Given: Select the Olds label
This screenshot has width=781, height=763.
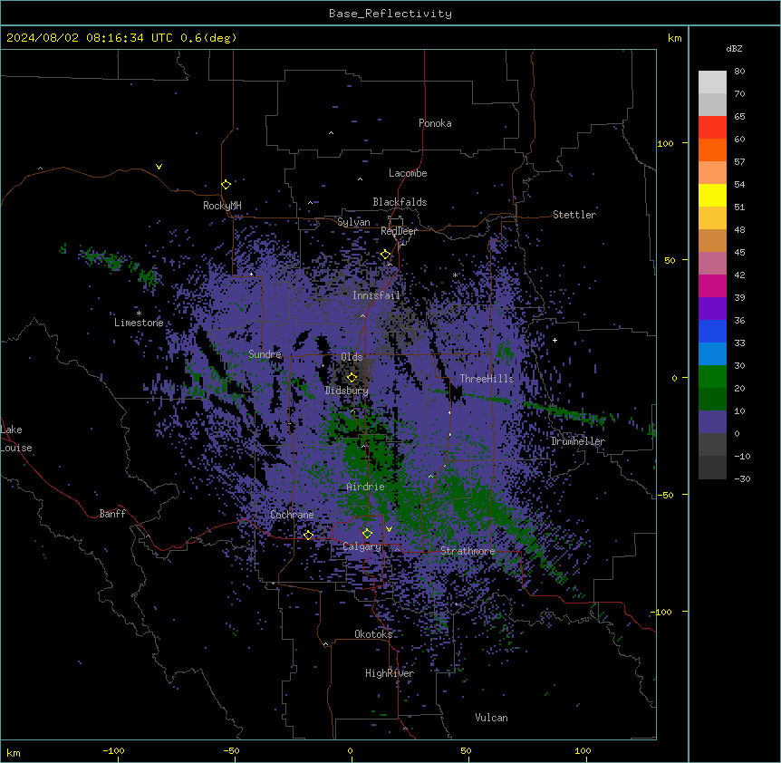Looking at the screenshot, I should [352, 357].
